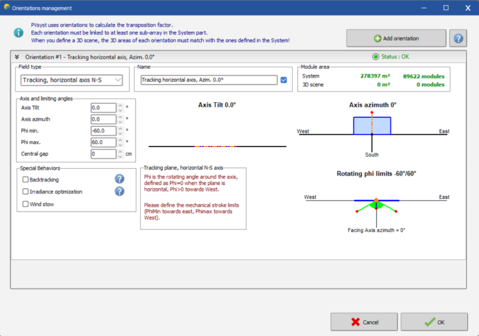Enable the Wind stow option

[25, 204]
